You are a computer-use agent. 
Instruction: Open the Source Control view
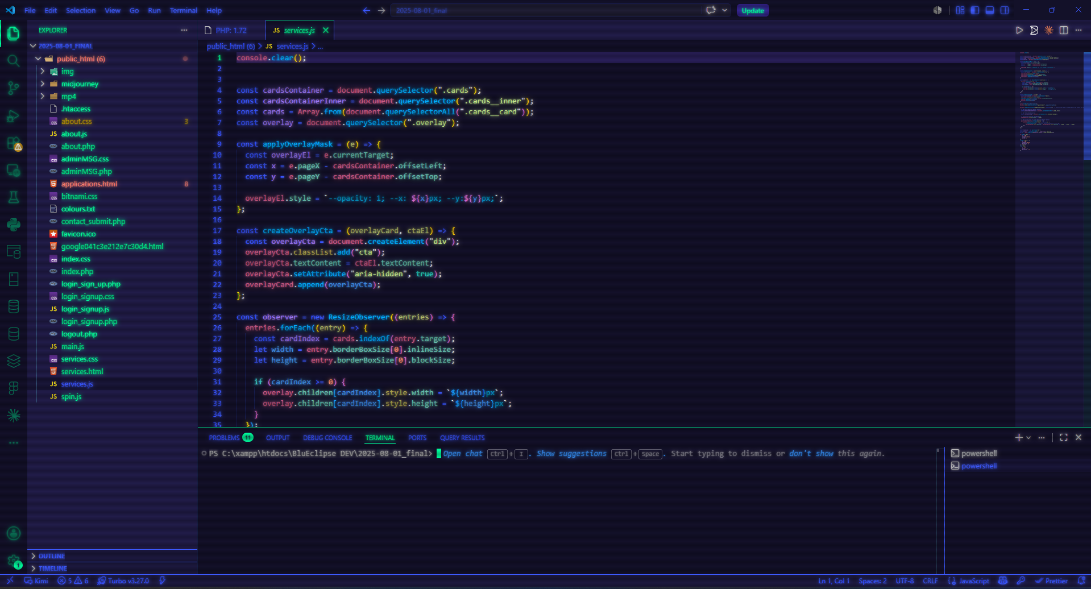point(13,88)
